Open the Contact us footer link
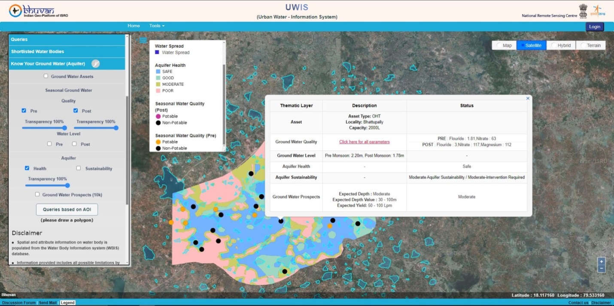Screen dimensions: 614x306 pos(578,303)
